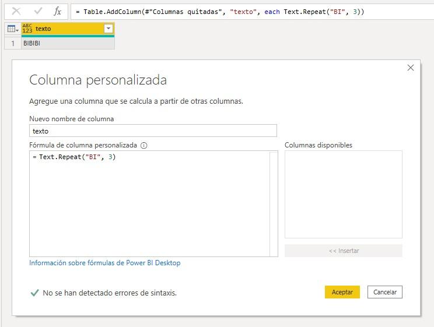The image size is (434, 327).
Task: Click inside the custom column formula editor
Action: pyautogui.click(x=149, y=204)
